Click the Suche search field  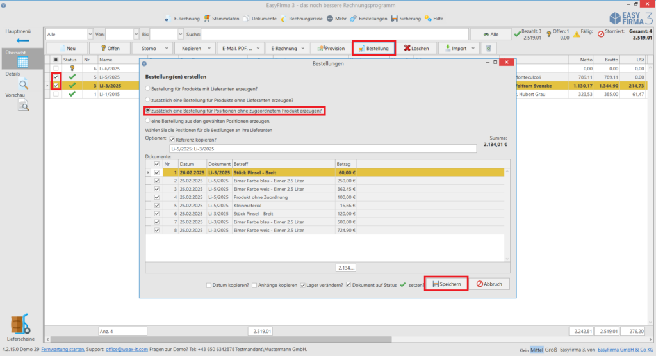click(x=334, y=35)
